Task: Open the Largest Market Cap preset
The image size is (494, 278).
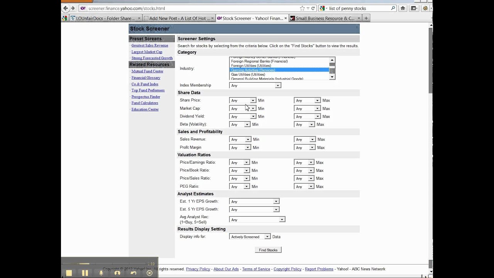Action: coord(147,52)
